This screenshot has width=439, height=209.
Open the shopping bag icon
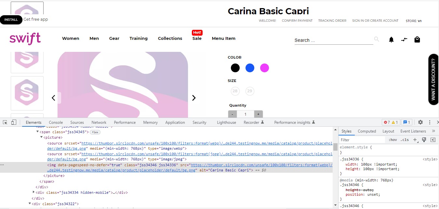pyautogui.click(x=417, y=39)
